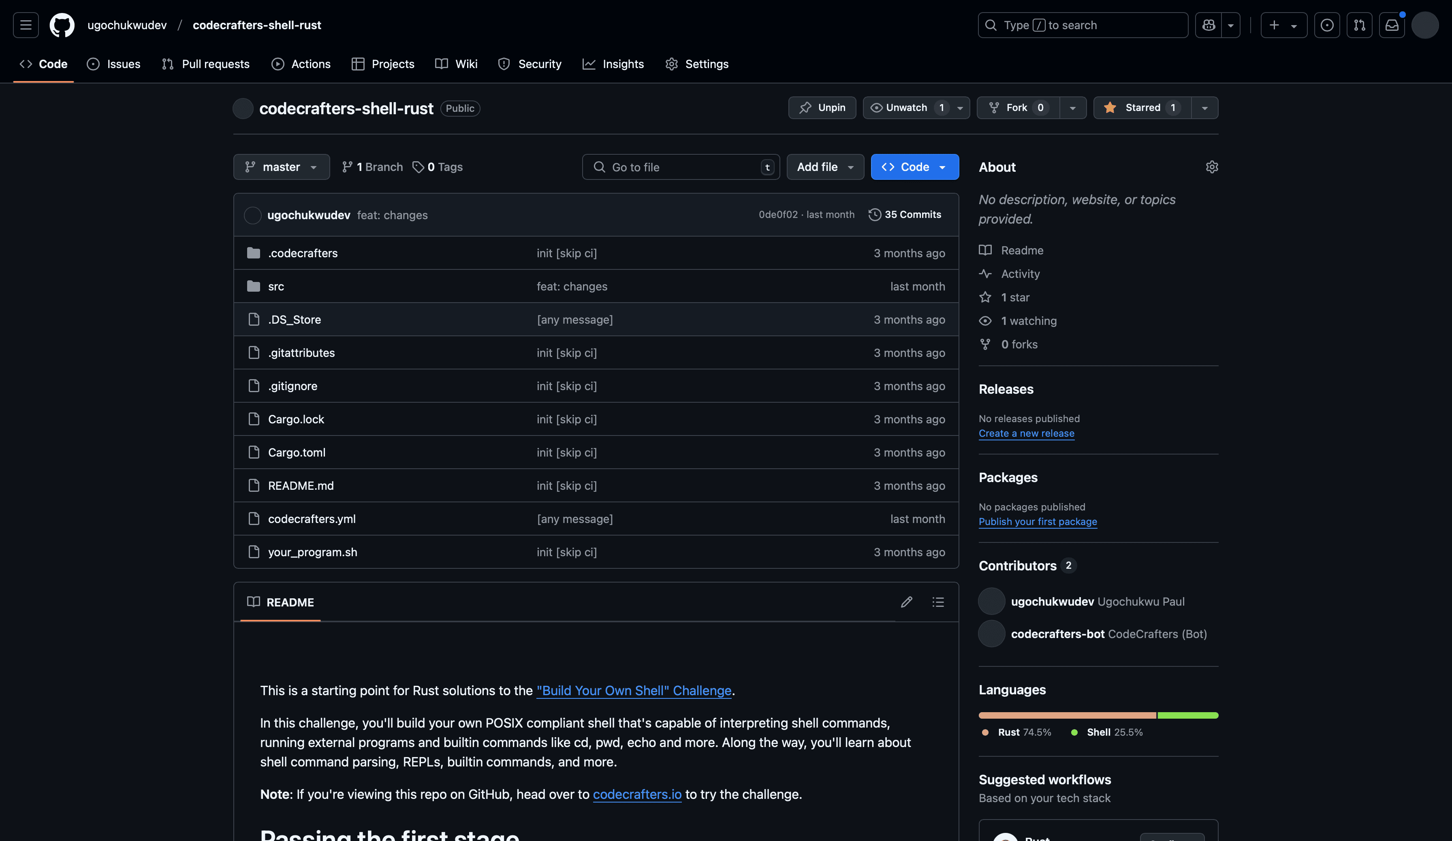The width and height of the screenshot is (1452, 841).
Task: Click the GitHub logo home icon
Action: click(62, 26)
